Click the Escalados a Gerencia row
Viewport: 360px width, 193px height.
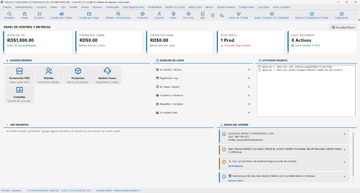[x=203, y=95]
